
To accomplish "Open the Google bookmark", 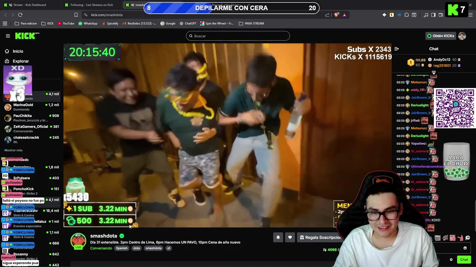I will [x=168, y=23].
